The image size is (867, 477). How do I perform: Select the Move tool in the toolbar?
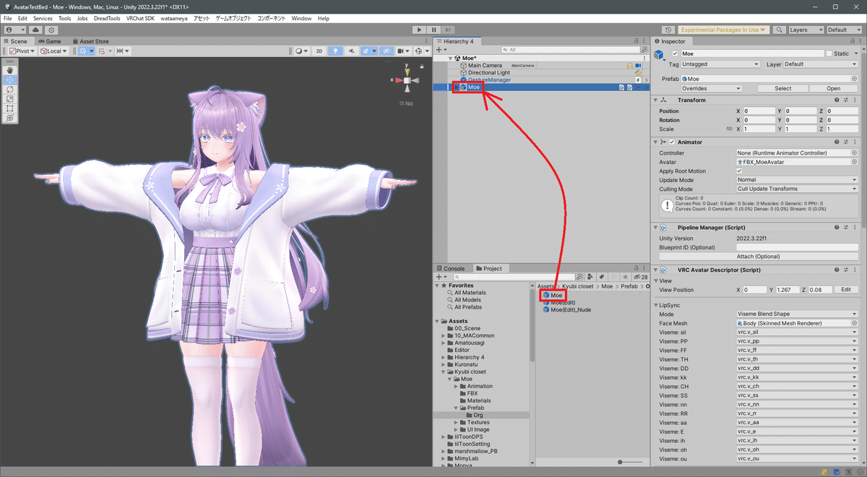tap(9, 81)
